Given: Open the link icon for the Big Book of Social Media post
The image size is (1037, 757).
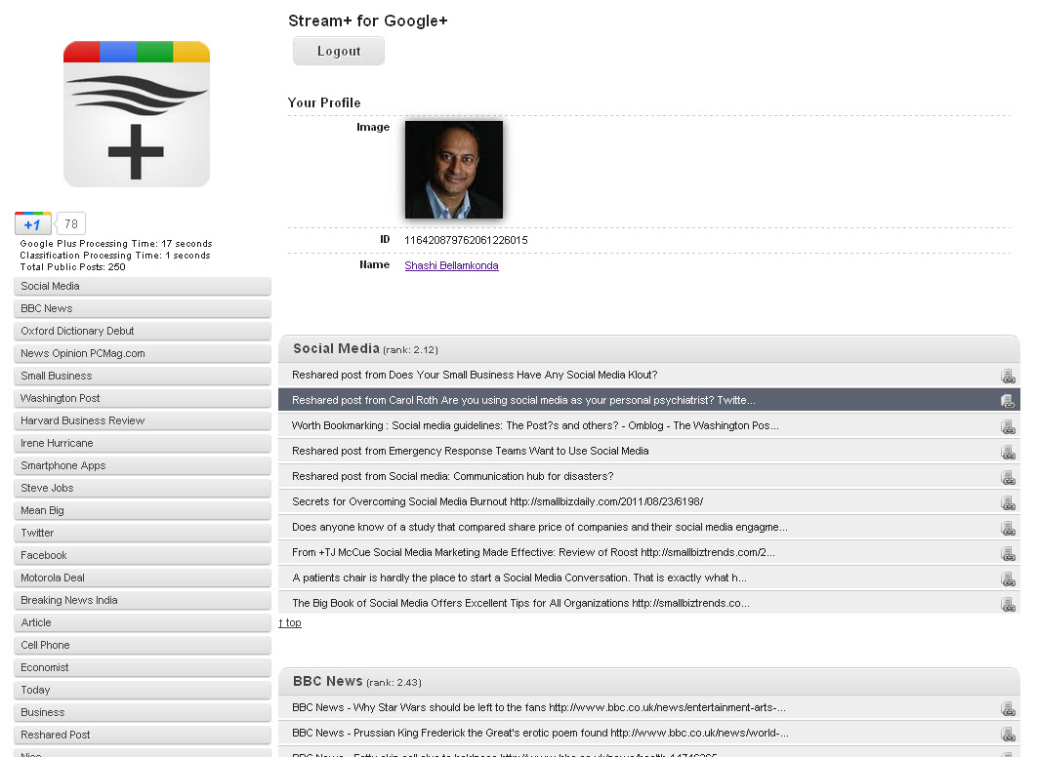Looking at the screenshot, I should tap(1009, 604).
